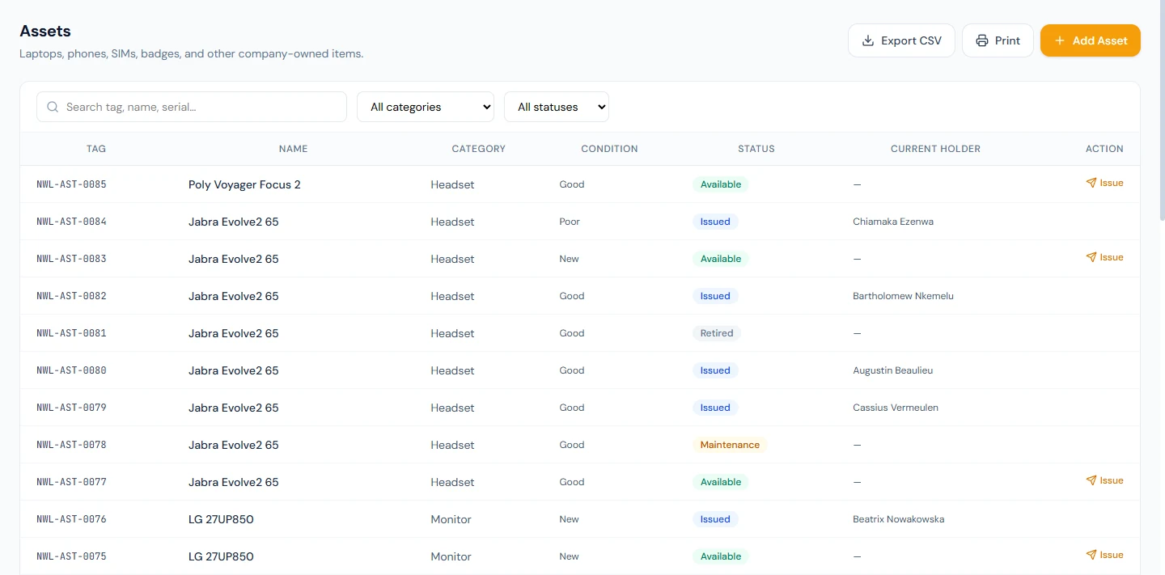
Task: Print the assets table
Action: (998, 40)
